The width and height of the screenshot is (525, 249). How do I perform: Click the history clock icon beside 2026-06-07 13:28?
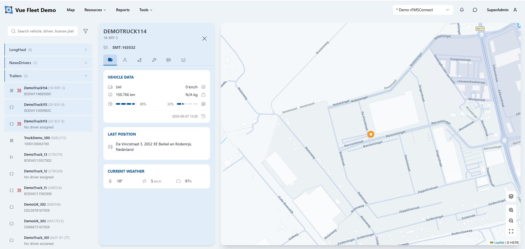[x=203, y=116]
